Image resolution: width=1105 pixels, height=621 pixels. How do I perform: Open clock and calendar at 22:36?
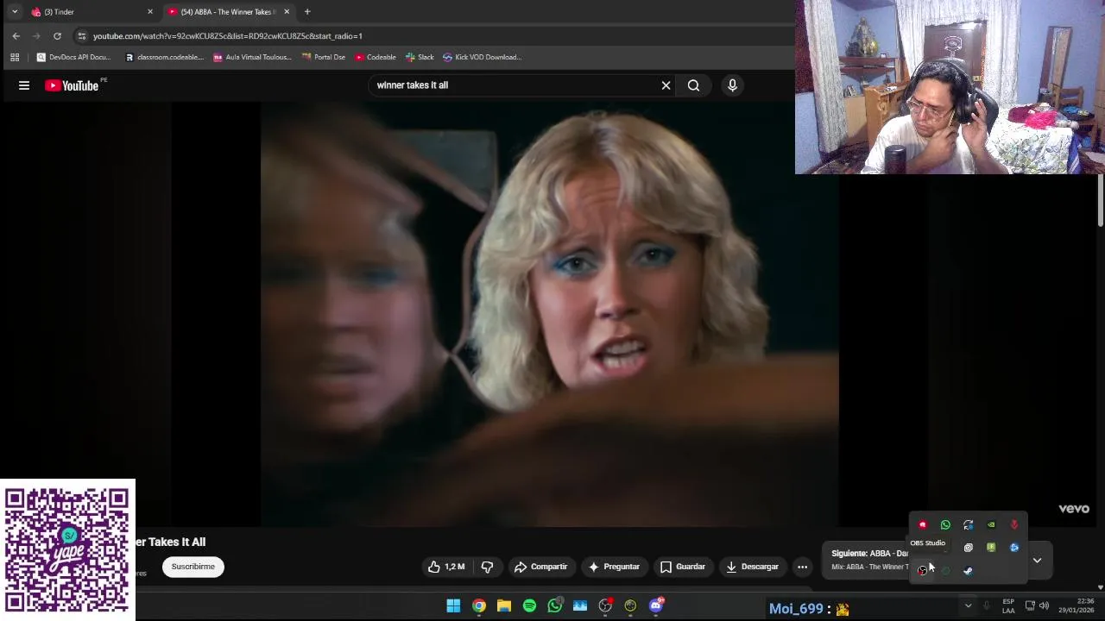1077,605
